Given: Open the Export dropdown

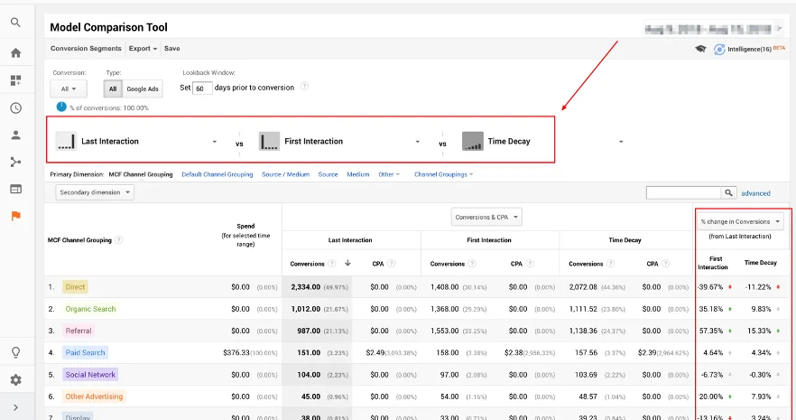Looking at the screenshot, I should [x=143, y=48].
